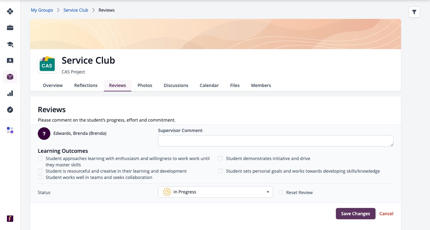Switch to the Overview tab
Screen dimensions: 430x230
pos(53,85)
